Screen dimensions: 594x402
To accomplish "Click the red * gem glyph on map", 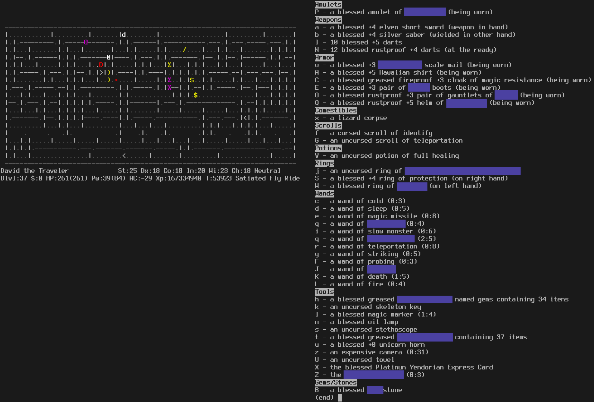I will coord(116,80).
